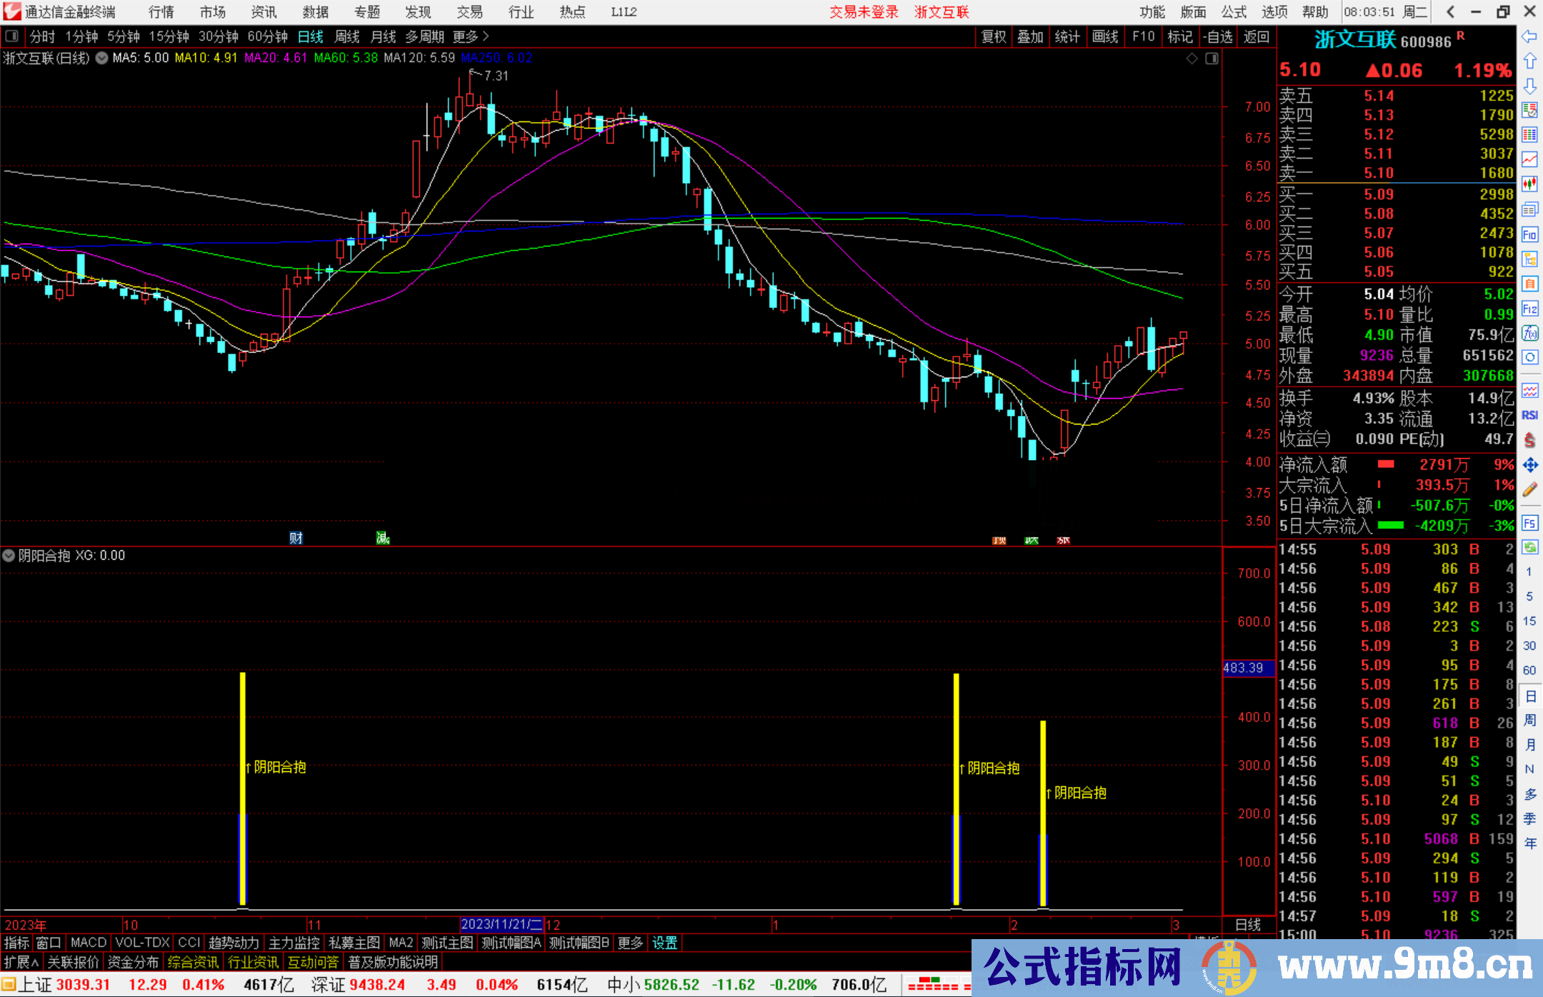
Task: Open the 公式 menu in the menu bar
Action: click(x=1234, y=11)
